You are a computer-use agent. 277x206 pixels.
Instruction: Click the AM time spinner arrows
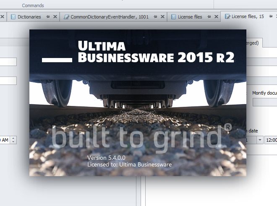13,140
